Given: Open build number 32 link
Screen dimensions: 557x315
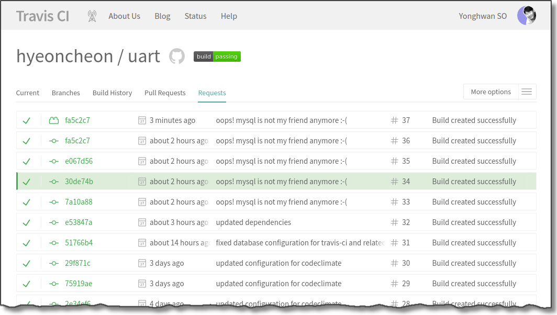Looking at the screenshot, I should (x=406, y=222).
